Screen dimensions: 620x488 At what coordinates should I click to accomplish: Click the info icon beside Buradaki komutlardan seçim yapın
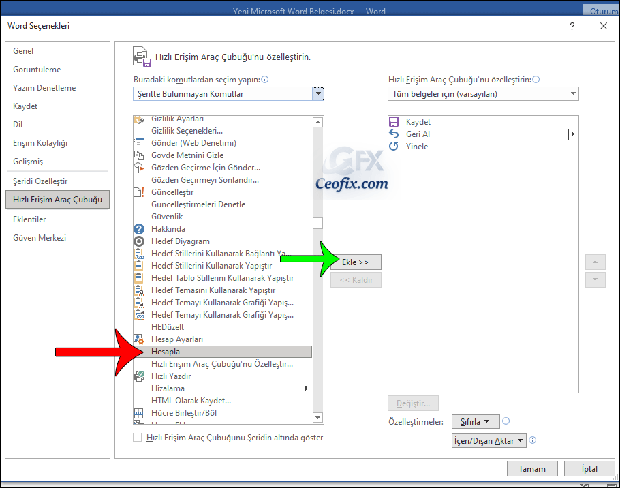point(265,80)
